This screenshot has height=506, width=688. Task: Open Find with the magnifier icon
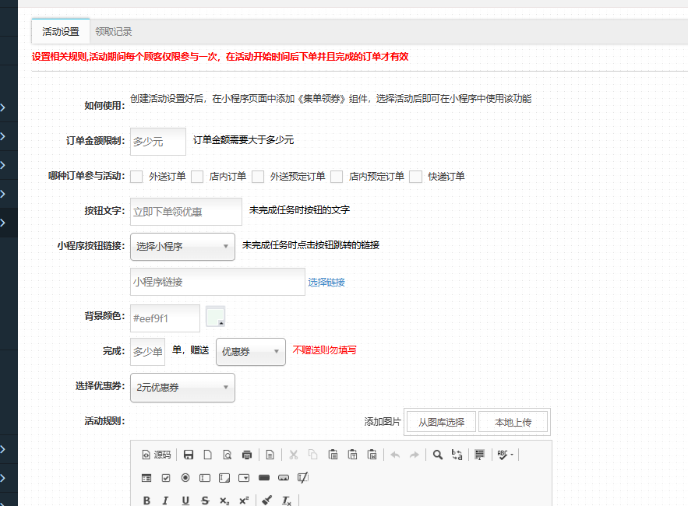(x=437, y=455)
